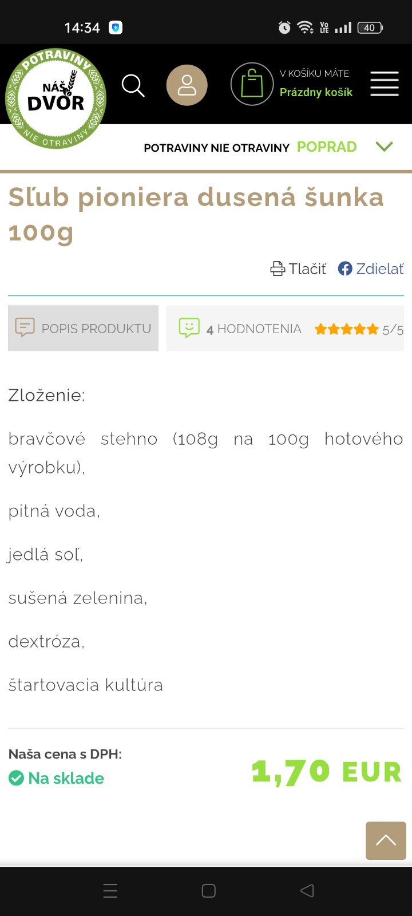Tap the Android recent apps icon
Image resolution: width=412 pixels, height=916 pixels.
110,891
